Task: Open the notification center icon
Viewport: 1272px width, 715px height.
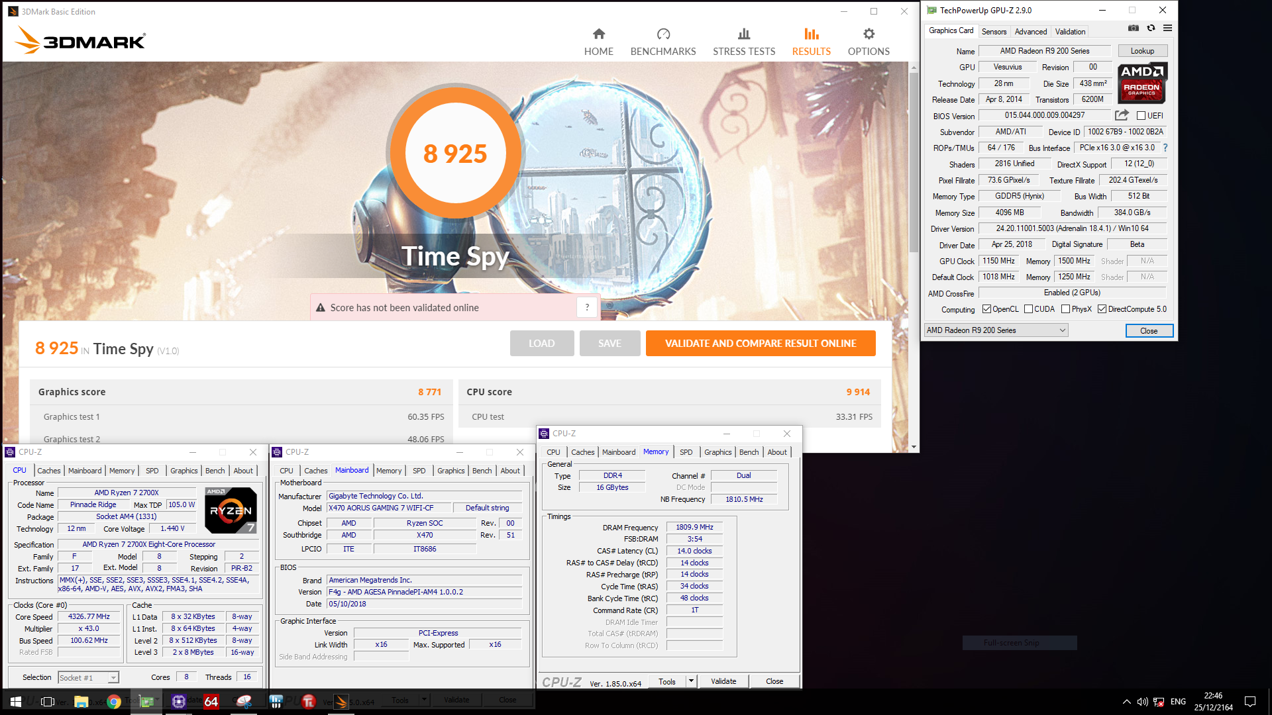Action: [1250, 702]
